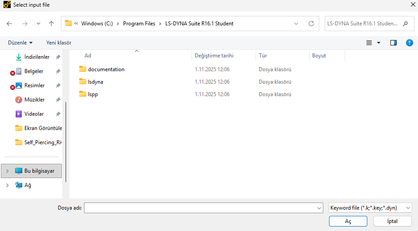
Task: Refresh the folder view
Action: 311,24
